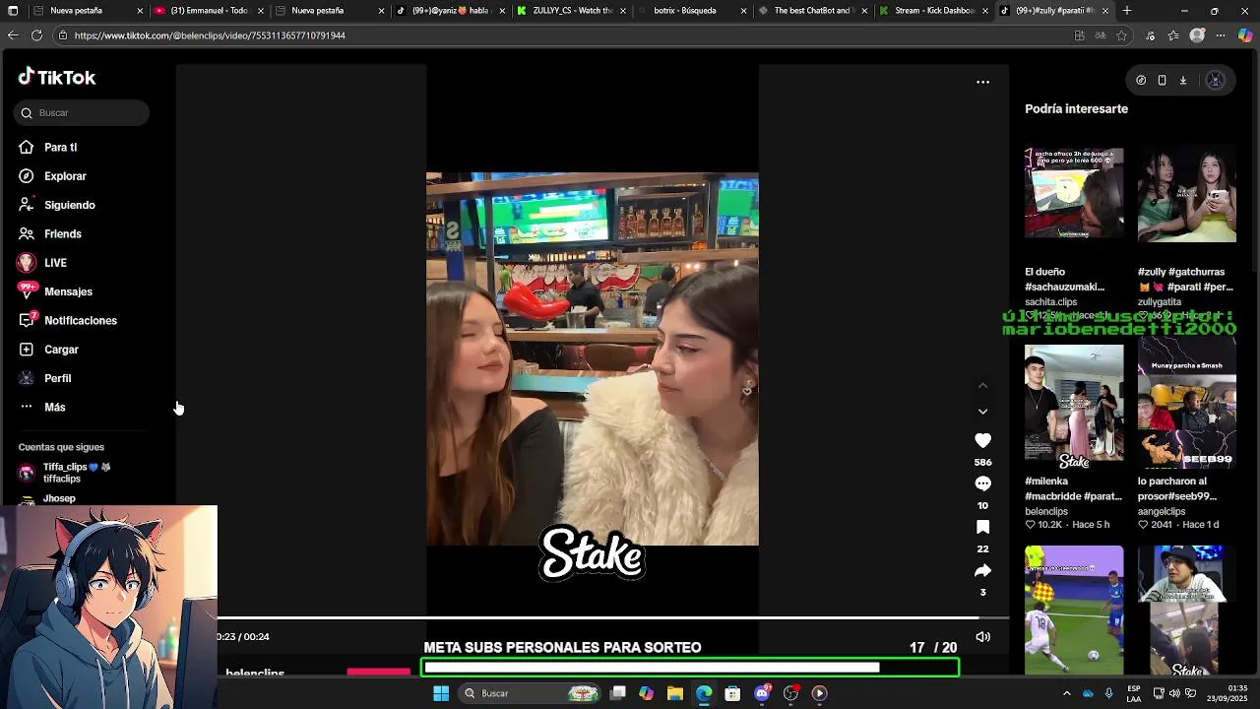Image resolution: width=1260 pixels, height=709 pixels.
Task: Open Edge favorites list icon
Action: tap(1173, 35)
